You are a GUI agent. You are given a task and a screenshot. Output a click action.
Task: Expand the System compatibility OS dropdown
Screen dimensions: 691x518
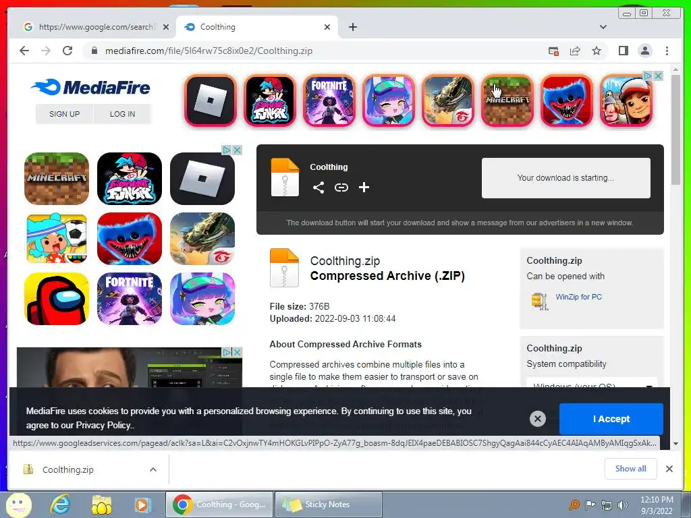pos(591,384)
